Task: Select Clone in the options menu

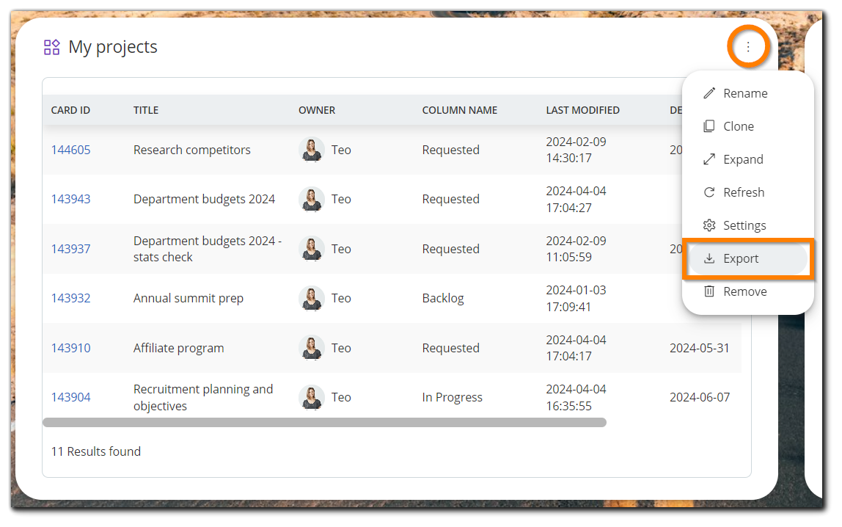Action: [x=738, y=126]
